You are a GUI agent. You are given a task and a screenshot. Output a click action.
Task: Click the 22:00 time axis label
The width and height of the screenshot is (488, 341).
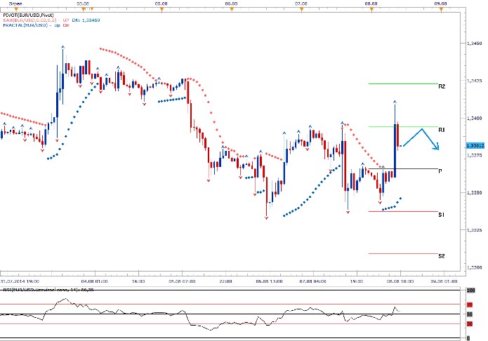226,281
